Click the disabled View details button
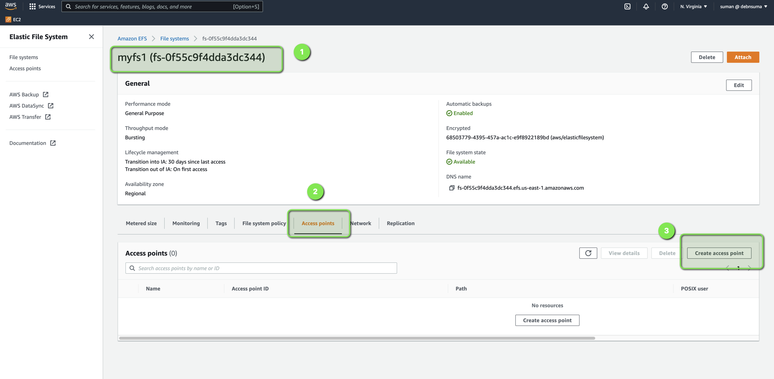 coord(624,253)
